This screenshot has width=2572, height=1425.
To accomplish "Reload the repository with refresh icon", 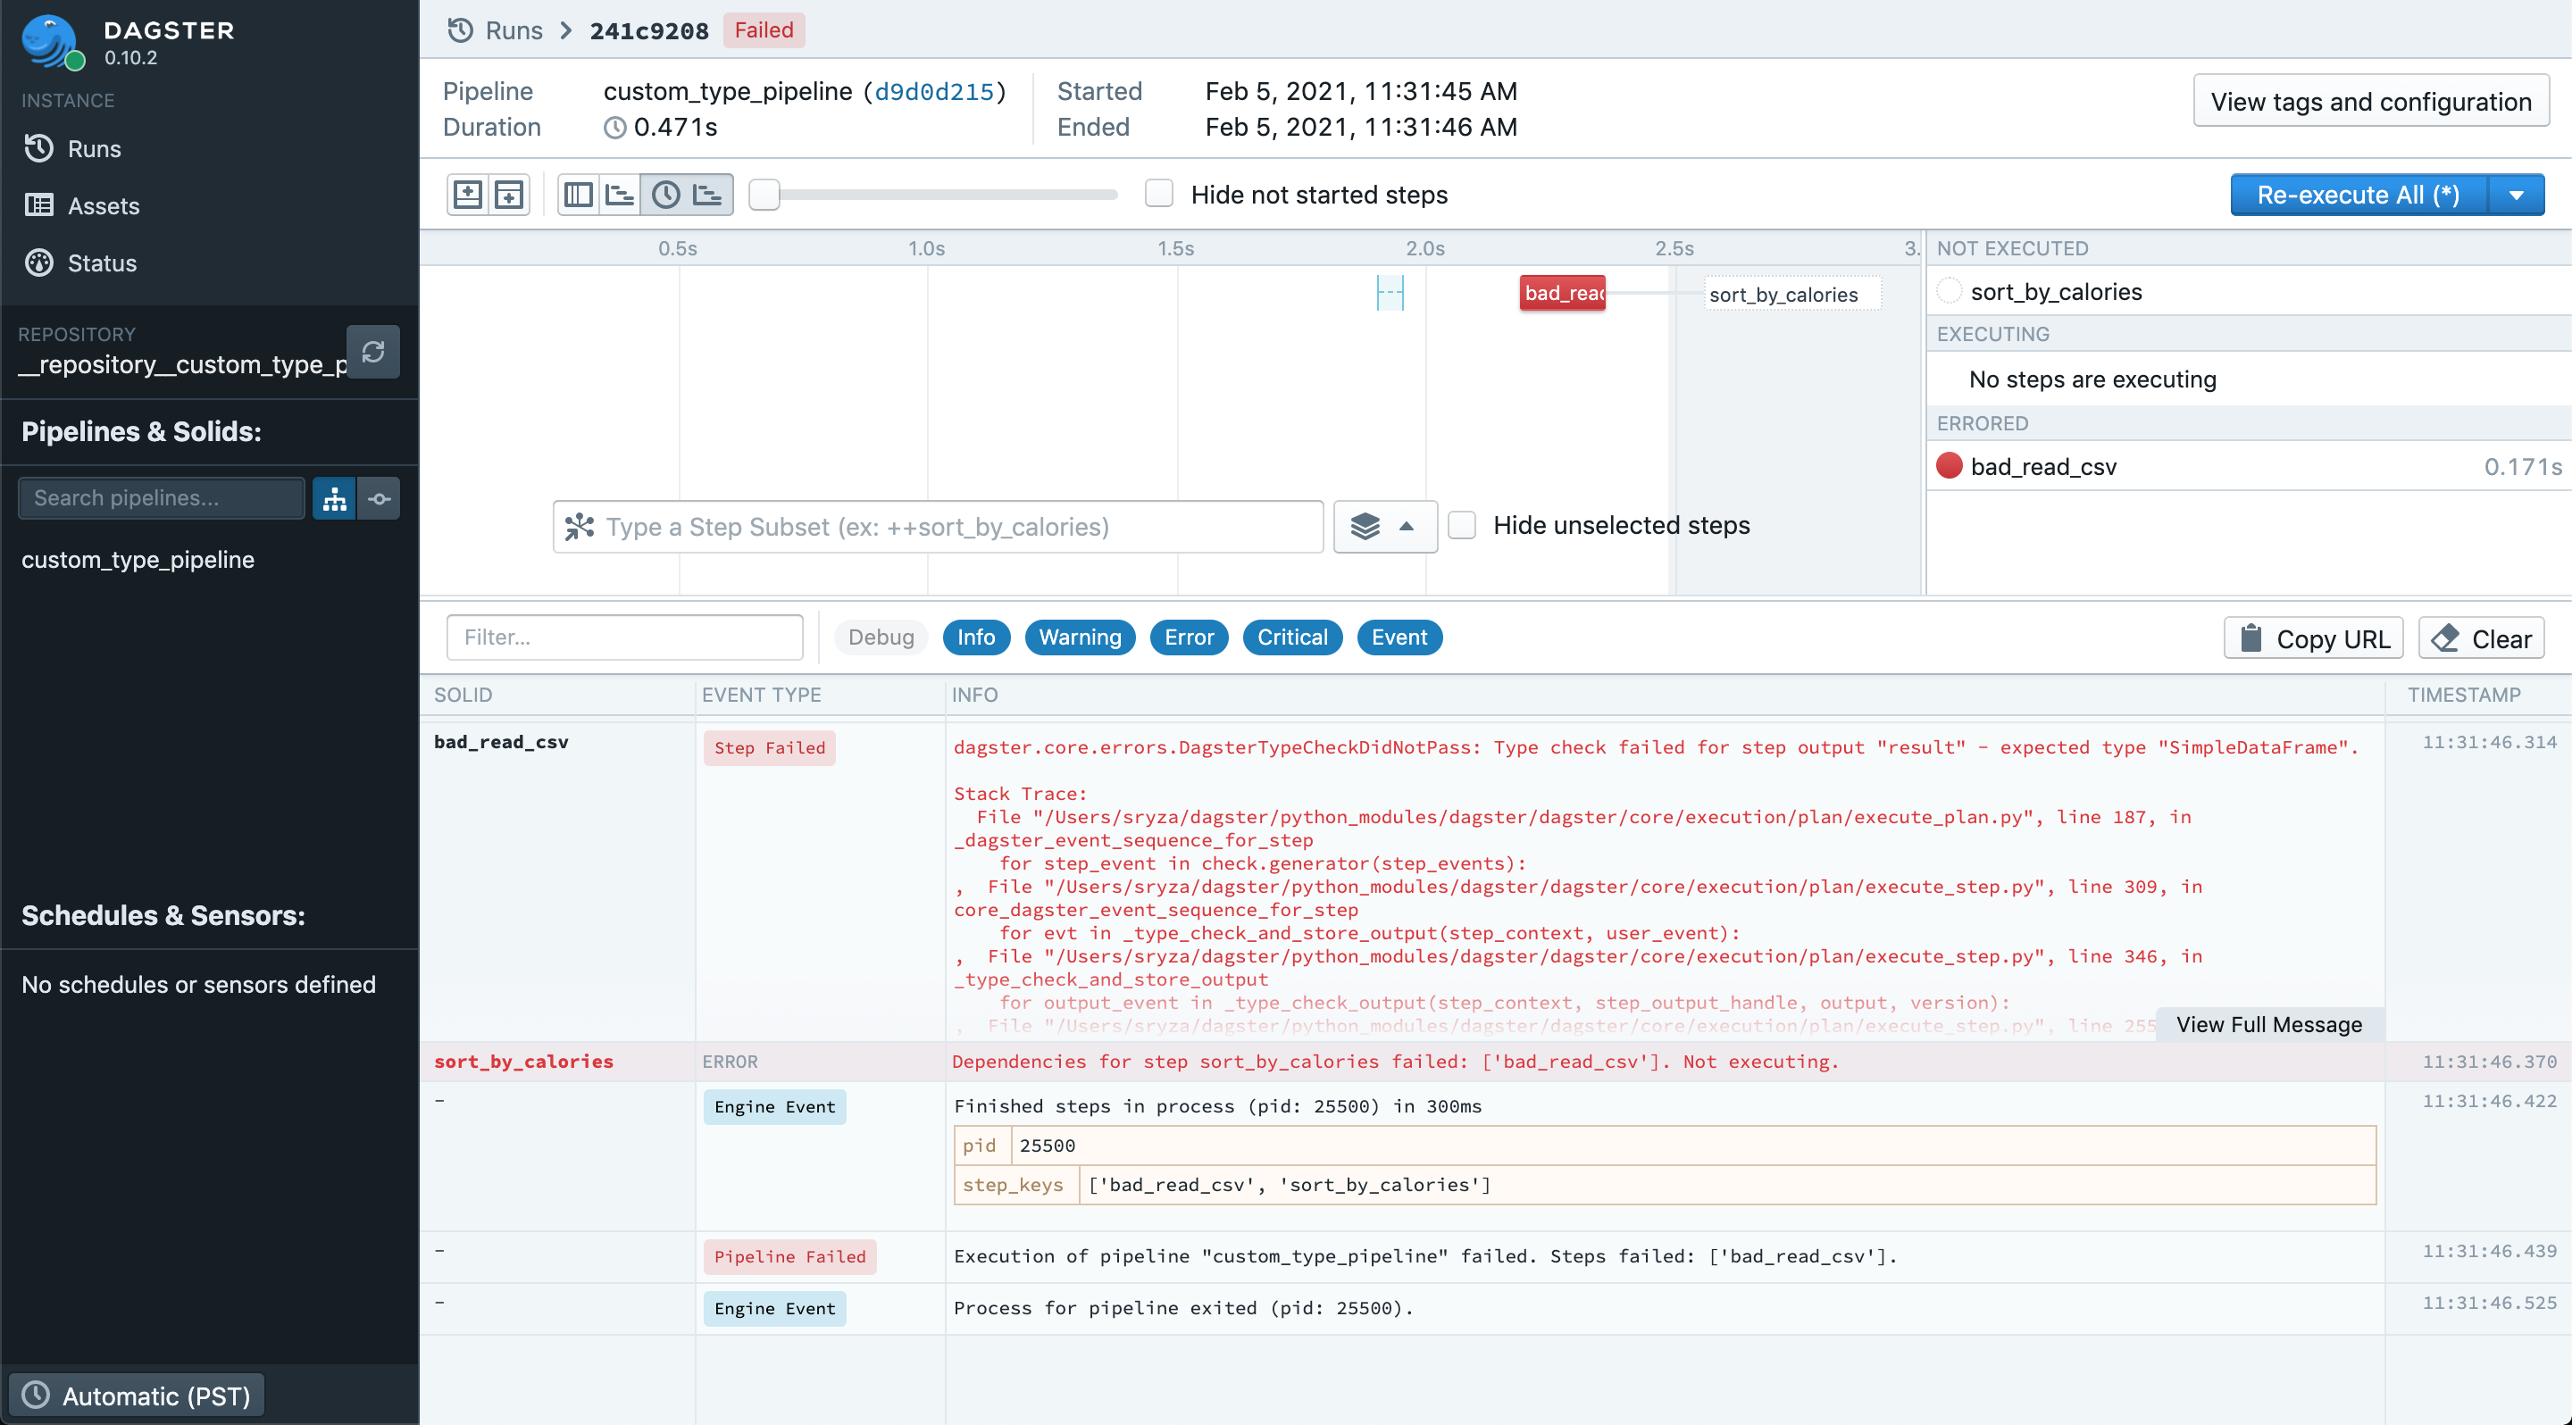I will click(x=373, y=351).
